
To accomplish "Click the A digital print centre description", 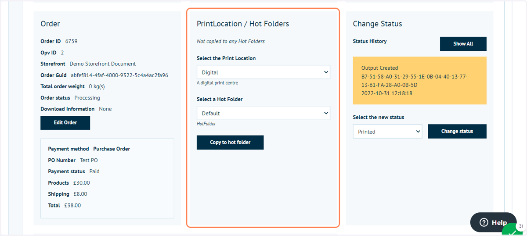I will pos(217,83).
